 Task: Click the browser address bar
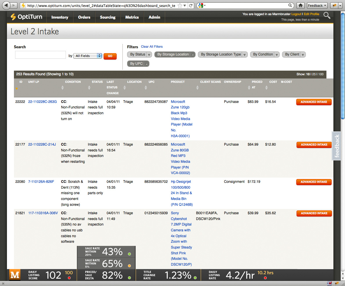(x=101, y=6)
